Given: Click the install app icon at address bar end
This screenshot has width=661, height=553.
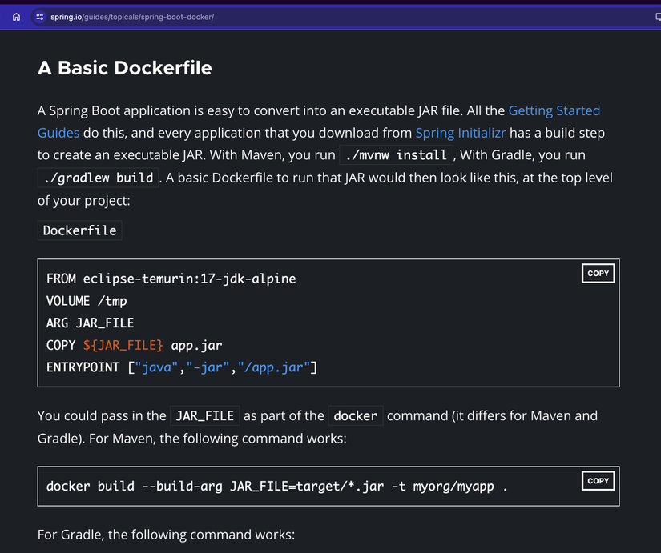Looking at the screenshot, I should pyautogui.click(x=658, y=17).
